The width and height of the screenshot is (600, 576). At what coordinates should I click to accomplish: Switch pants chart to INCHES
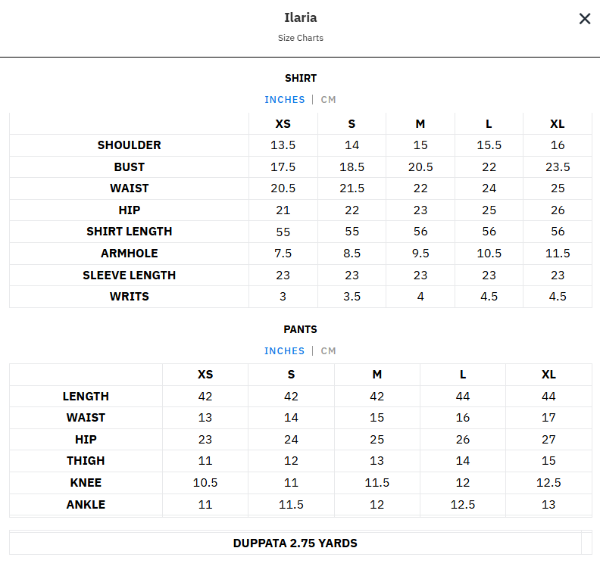(x=285, y=351)
